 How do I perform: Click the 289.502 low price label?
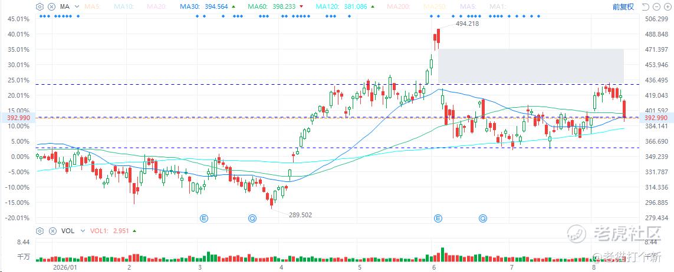(301, 215)
